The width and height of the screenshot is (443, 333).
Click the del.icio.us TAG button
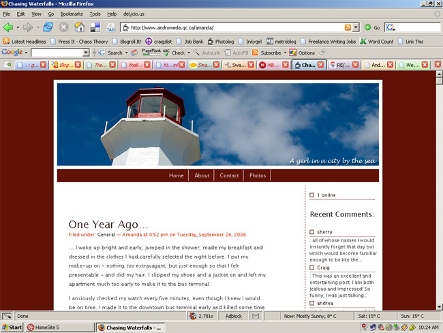click(x=111, y=27)
